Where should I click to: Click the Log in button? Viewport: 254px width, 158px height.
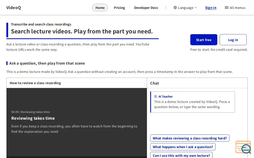point(233,40)
